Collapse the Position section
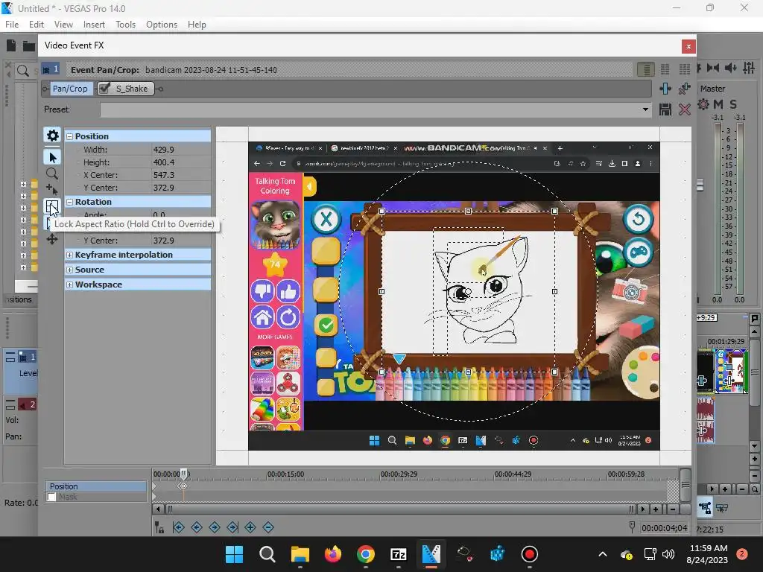 (69, 137)
